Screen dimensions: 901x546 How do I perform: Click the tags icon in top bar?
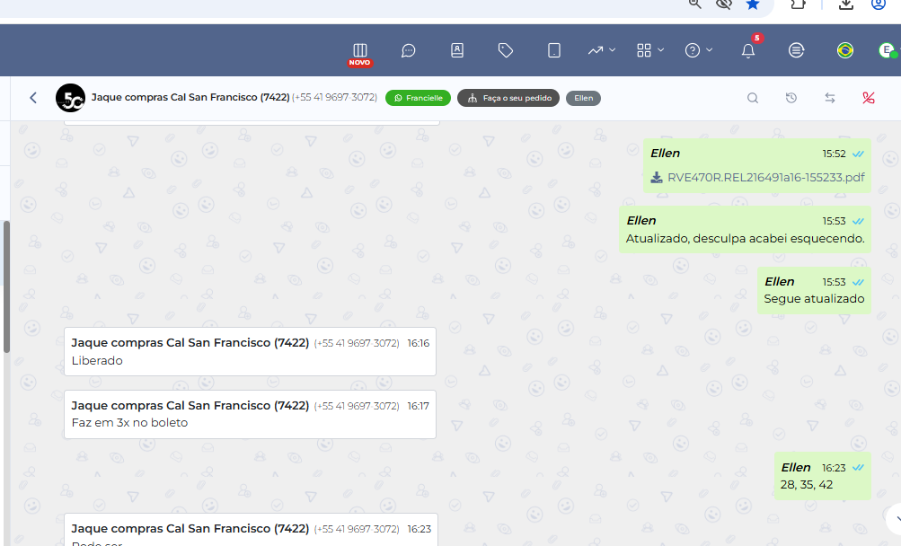[x=506, y=50]
